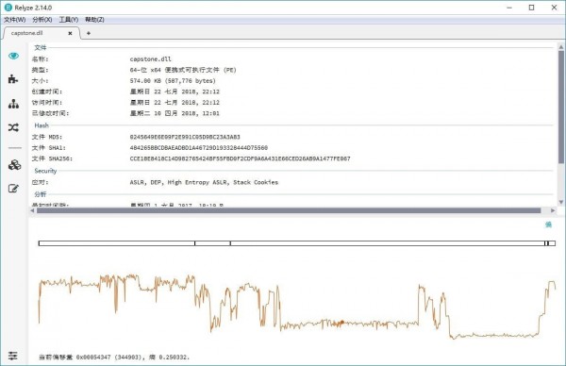Click the Hash section heading
This screenshot has width=566, height=366.
click(42, 125)
